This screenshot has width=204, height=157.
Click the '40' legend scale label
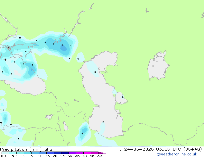(85, 156)
